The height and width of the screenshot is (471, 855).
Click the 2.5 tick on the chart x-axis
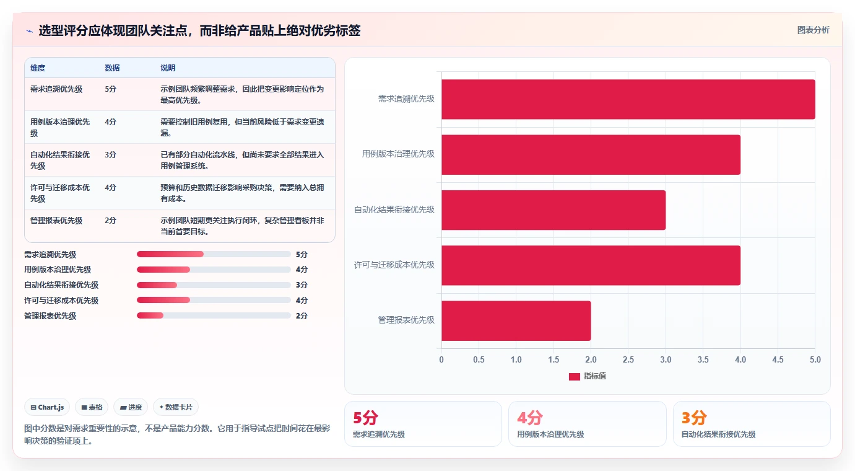point(628,359)
